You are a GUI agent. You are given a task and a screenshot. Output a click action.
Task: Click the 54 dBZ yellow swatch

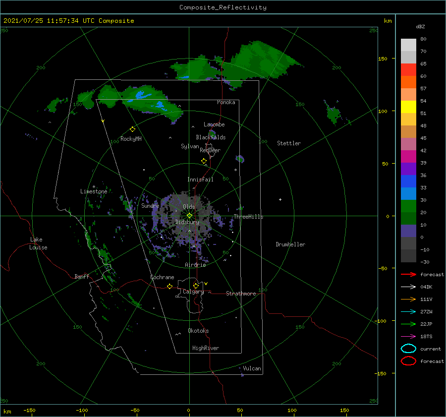coord(408,107)
